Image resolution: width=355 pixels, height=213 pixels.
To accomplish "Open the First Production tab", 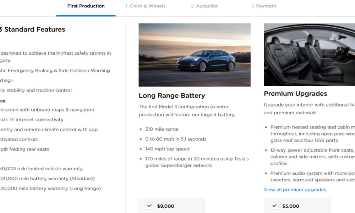I will pyautogui.click(x=86, y=6).
